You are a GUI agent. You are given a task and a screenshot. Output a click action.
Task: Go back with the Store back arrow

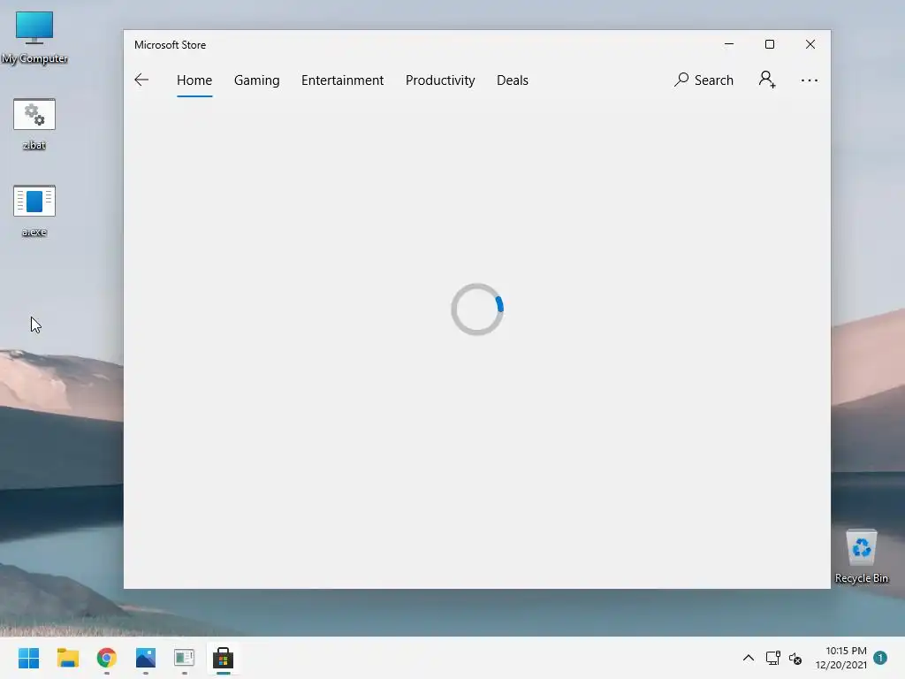(141, 80)
